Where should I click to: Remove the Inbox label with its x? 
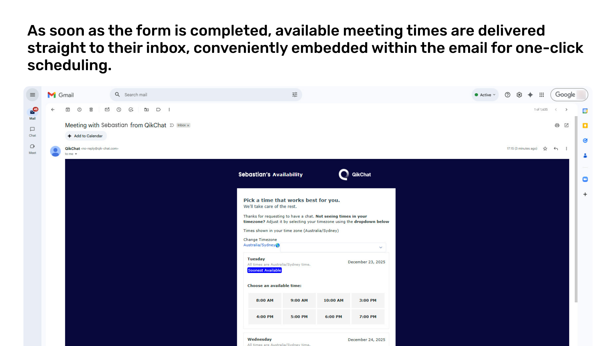[188, 126]
